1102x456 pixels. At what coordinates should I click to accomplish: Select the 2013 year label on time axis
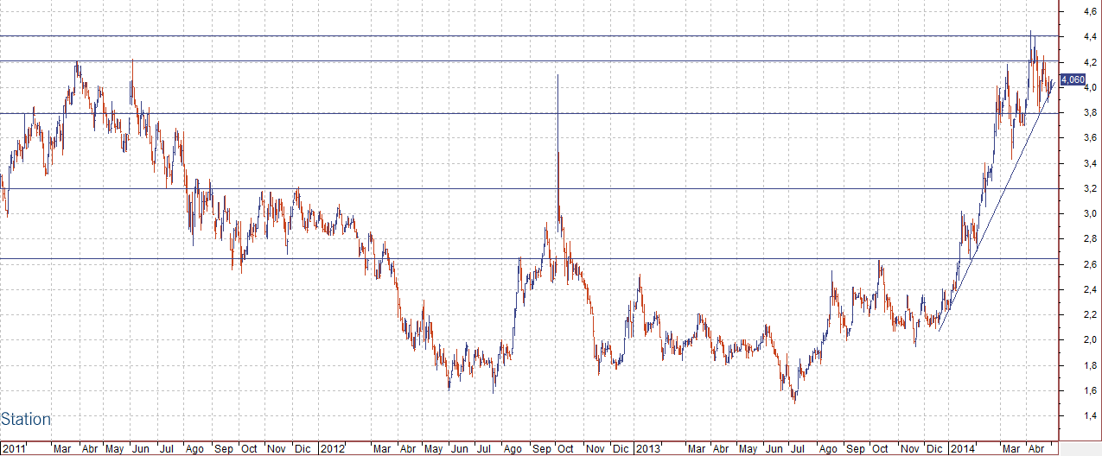647,449
